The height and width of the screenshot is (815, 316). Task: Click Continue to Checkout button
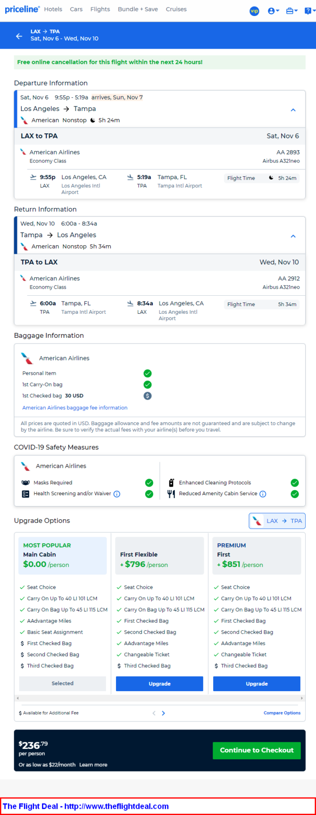(257, 750)
